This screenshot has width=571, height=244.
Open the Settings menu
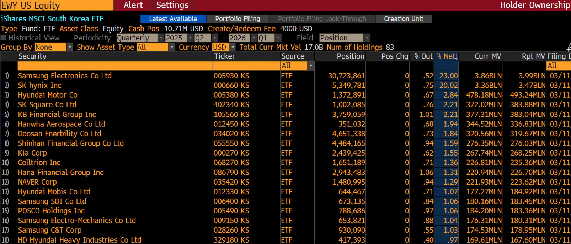[172, 5]
